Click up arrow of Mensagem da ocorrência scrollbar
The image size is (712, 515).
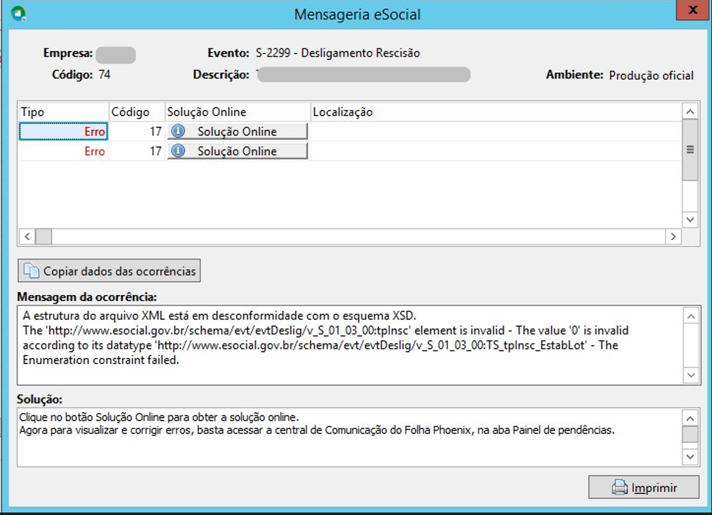[x=691, y=316]
